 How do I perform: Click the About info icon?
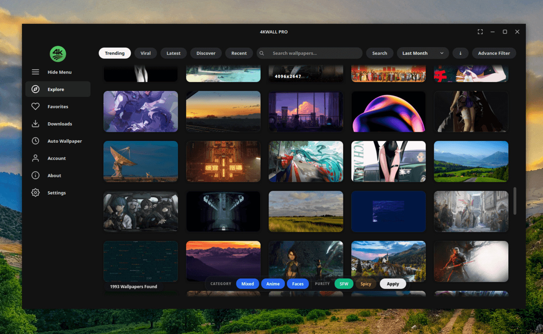click(36, 176)
